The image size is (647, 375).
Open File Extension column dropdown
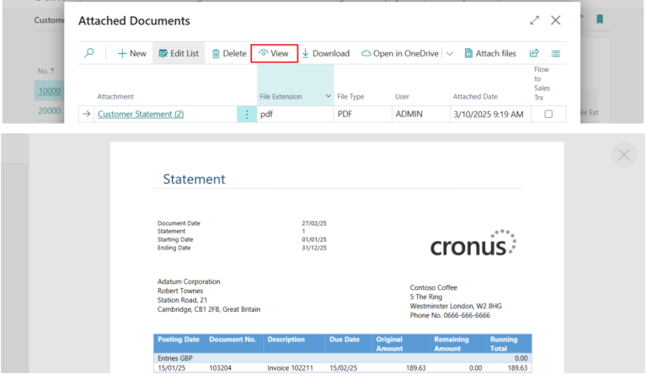(328, 97)
